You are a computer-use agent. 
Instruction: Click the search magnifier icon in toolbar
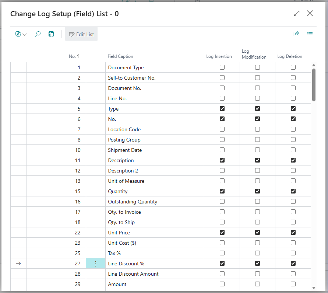pos(38,34)
